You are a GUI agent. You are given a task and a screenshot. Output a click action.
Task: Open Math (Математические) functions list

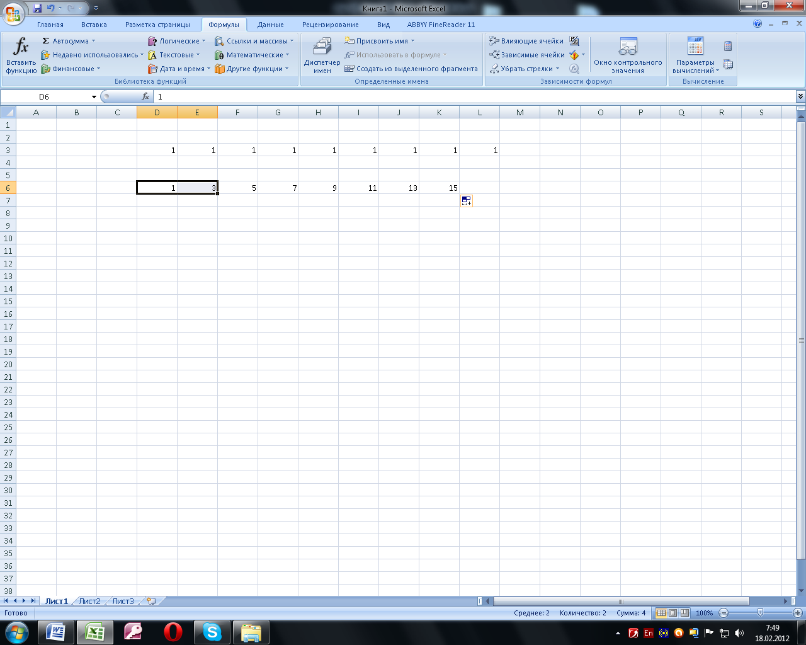[x=252, y=55]
